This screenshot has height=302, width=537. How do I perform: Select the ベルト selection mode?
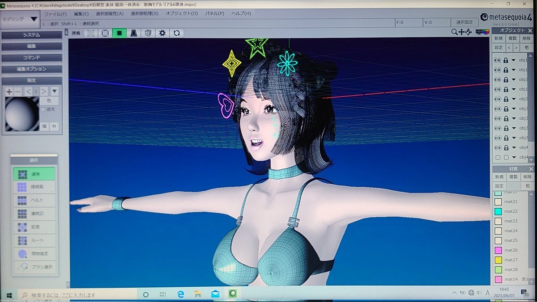(x=34, y=200)
